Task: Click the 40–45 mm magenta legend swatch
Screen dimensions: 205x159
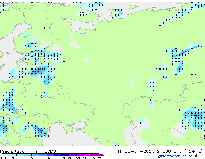Action: click(88, 155)
